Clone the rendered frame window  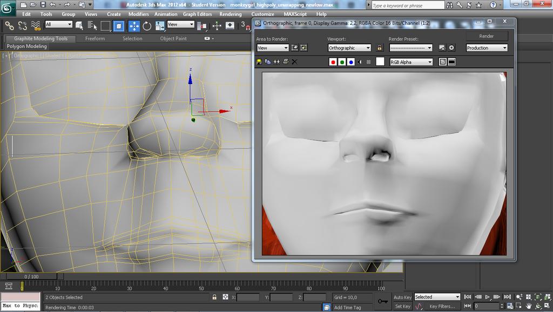(276, 62)
